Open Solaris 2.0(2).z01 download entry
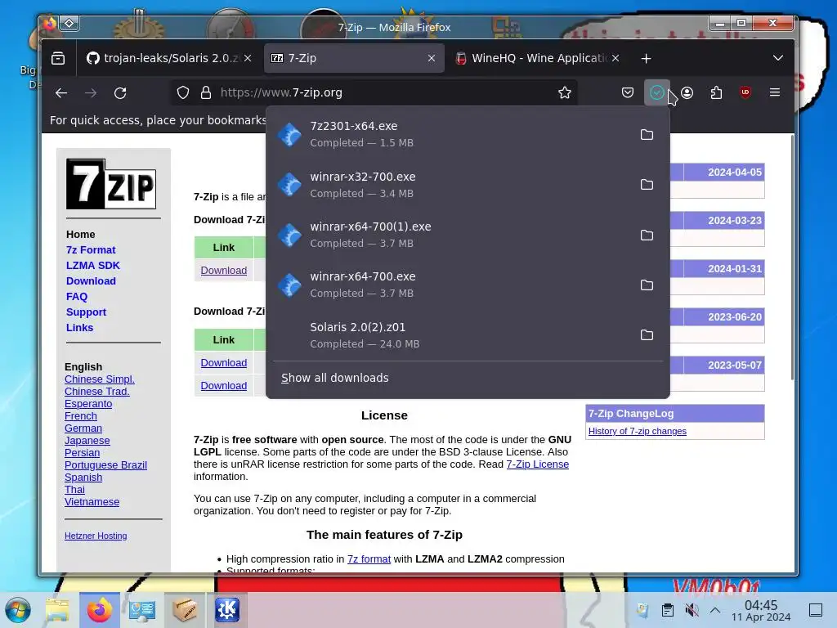This screenshot has height=628, width=837. tap(451, 334)
